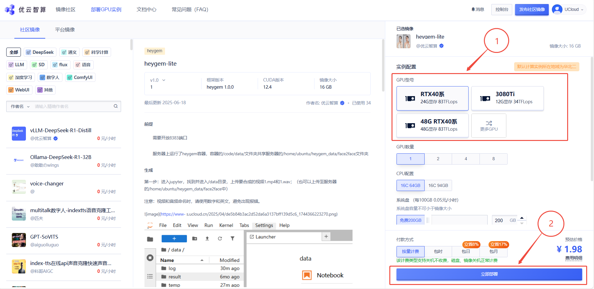Click the plus tab next to Launcher
Screen dimensions: 594x289
(326, 236)
